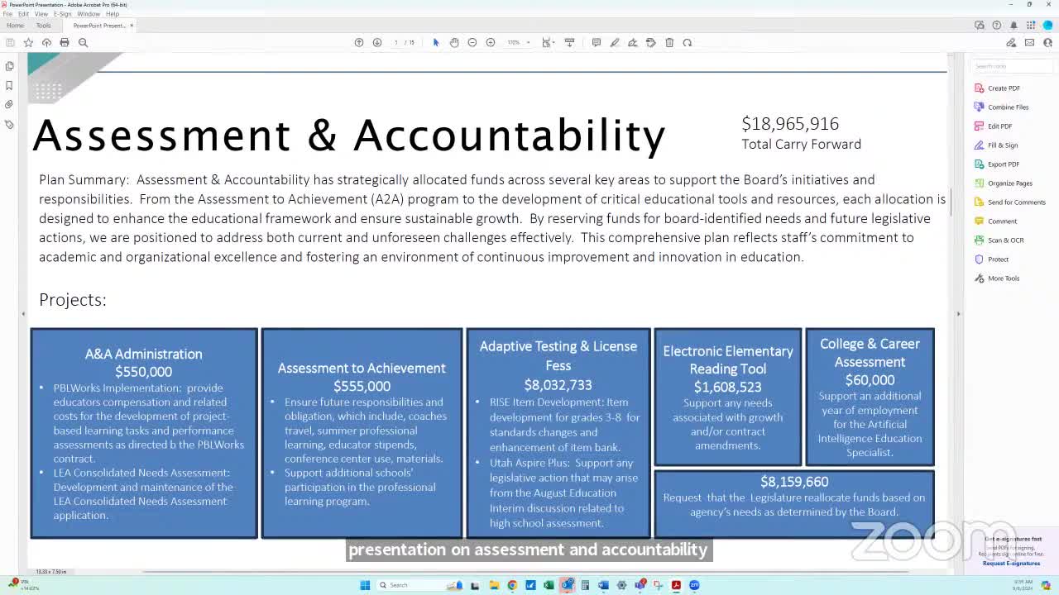This screenshot has height=595, width=1059.
Task: Open the Create PDF tool
Action: (x=1001, y=88)
